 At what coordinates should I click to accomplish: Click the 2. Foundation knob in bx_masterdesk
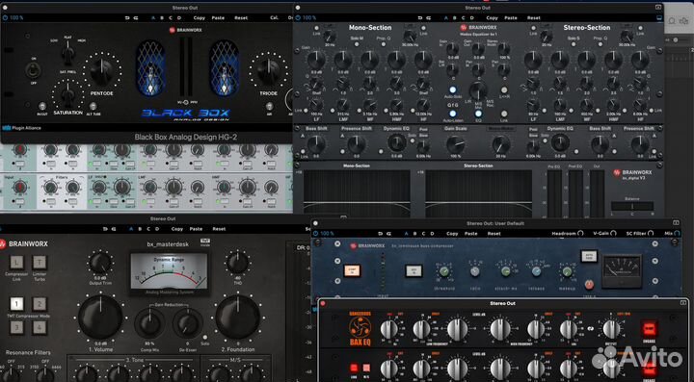pyautogui.click(x=238, y=318)
